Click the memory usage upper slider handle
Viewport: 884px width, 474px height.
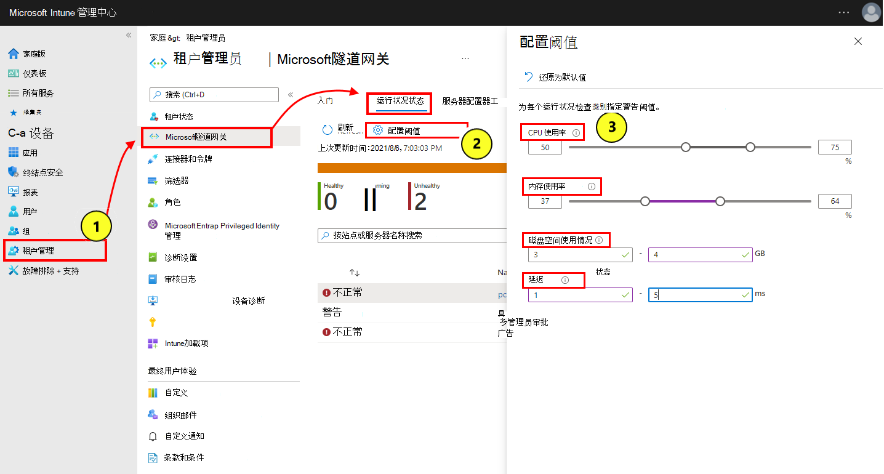coord(720,201)
